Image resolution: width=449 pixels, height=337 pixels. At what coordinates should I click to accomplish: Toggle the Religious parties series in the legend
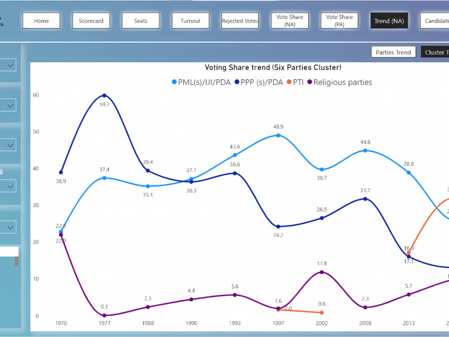coord(343,82)
